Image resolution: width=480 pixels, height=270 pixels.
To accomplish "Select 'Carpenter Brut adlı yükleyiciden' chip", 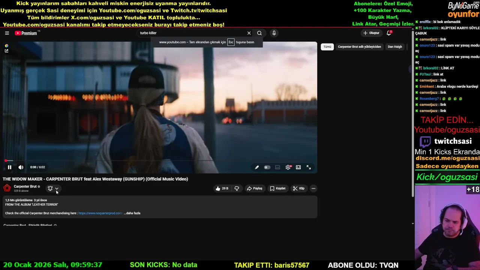I will [x=359, y=47].
